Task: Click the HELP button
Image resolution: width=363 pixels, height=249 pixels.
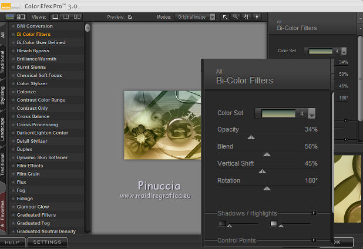Action: 12,242
